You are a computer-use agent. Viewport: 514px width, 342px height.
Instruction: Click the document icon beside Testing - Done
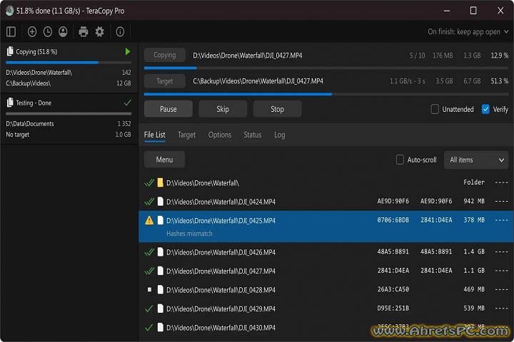pyautogui.click(x=10, y=103)
